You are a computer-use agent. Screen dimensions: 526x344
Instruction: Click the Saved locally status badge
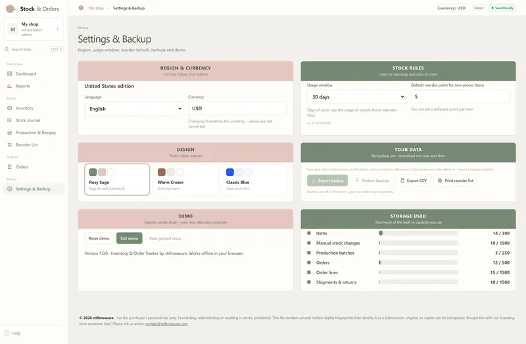pyautogui.click(x=502, y=8)
